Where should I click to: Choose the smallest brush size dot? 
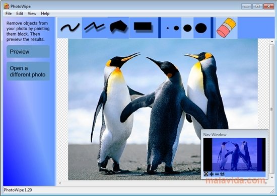tap(168, 28)
